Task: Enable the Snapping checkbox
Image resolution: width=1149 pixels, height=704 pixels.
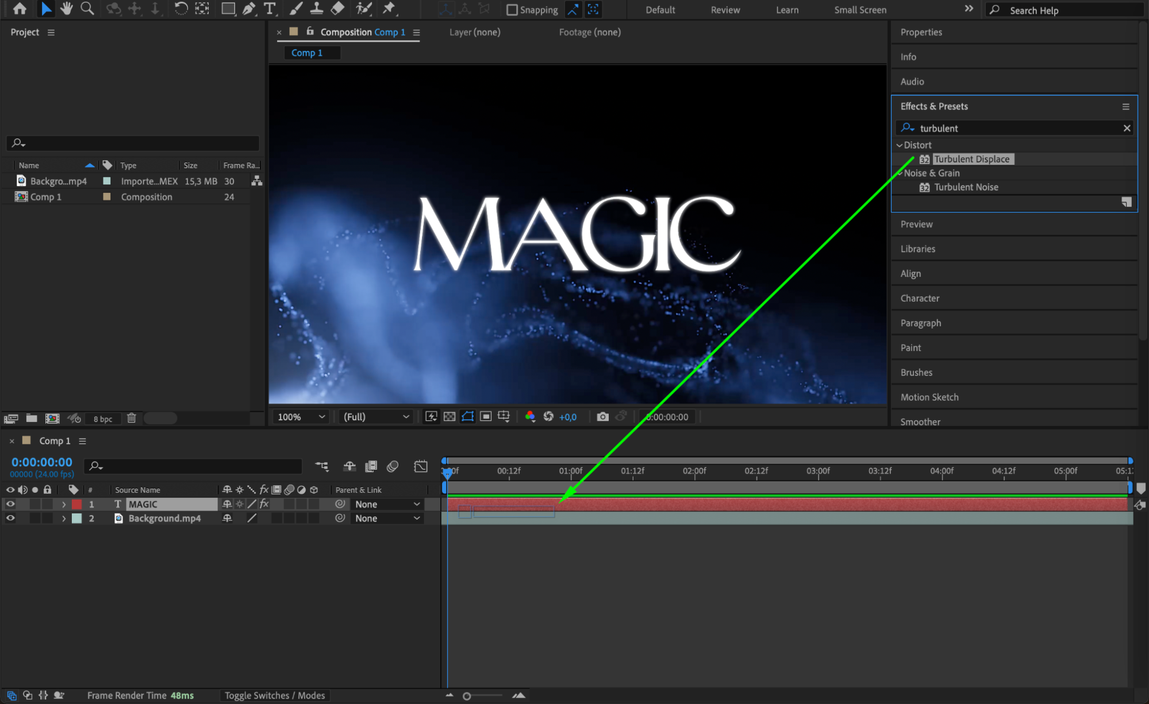Action: 512,10
